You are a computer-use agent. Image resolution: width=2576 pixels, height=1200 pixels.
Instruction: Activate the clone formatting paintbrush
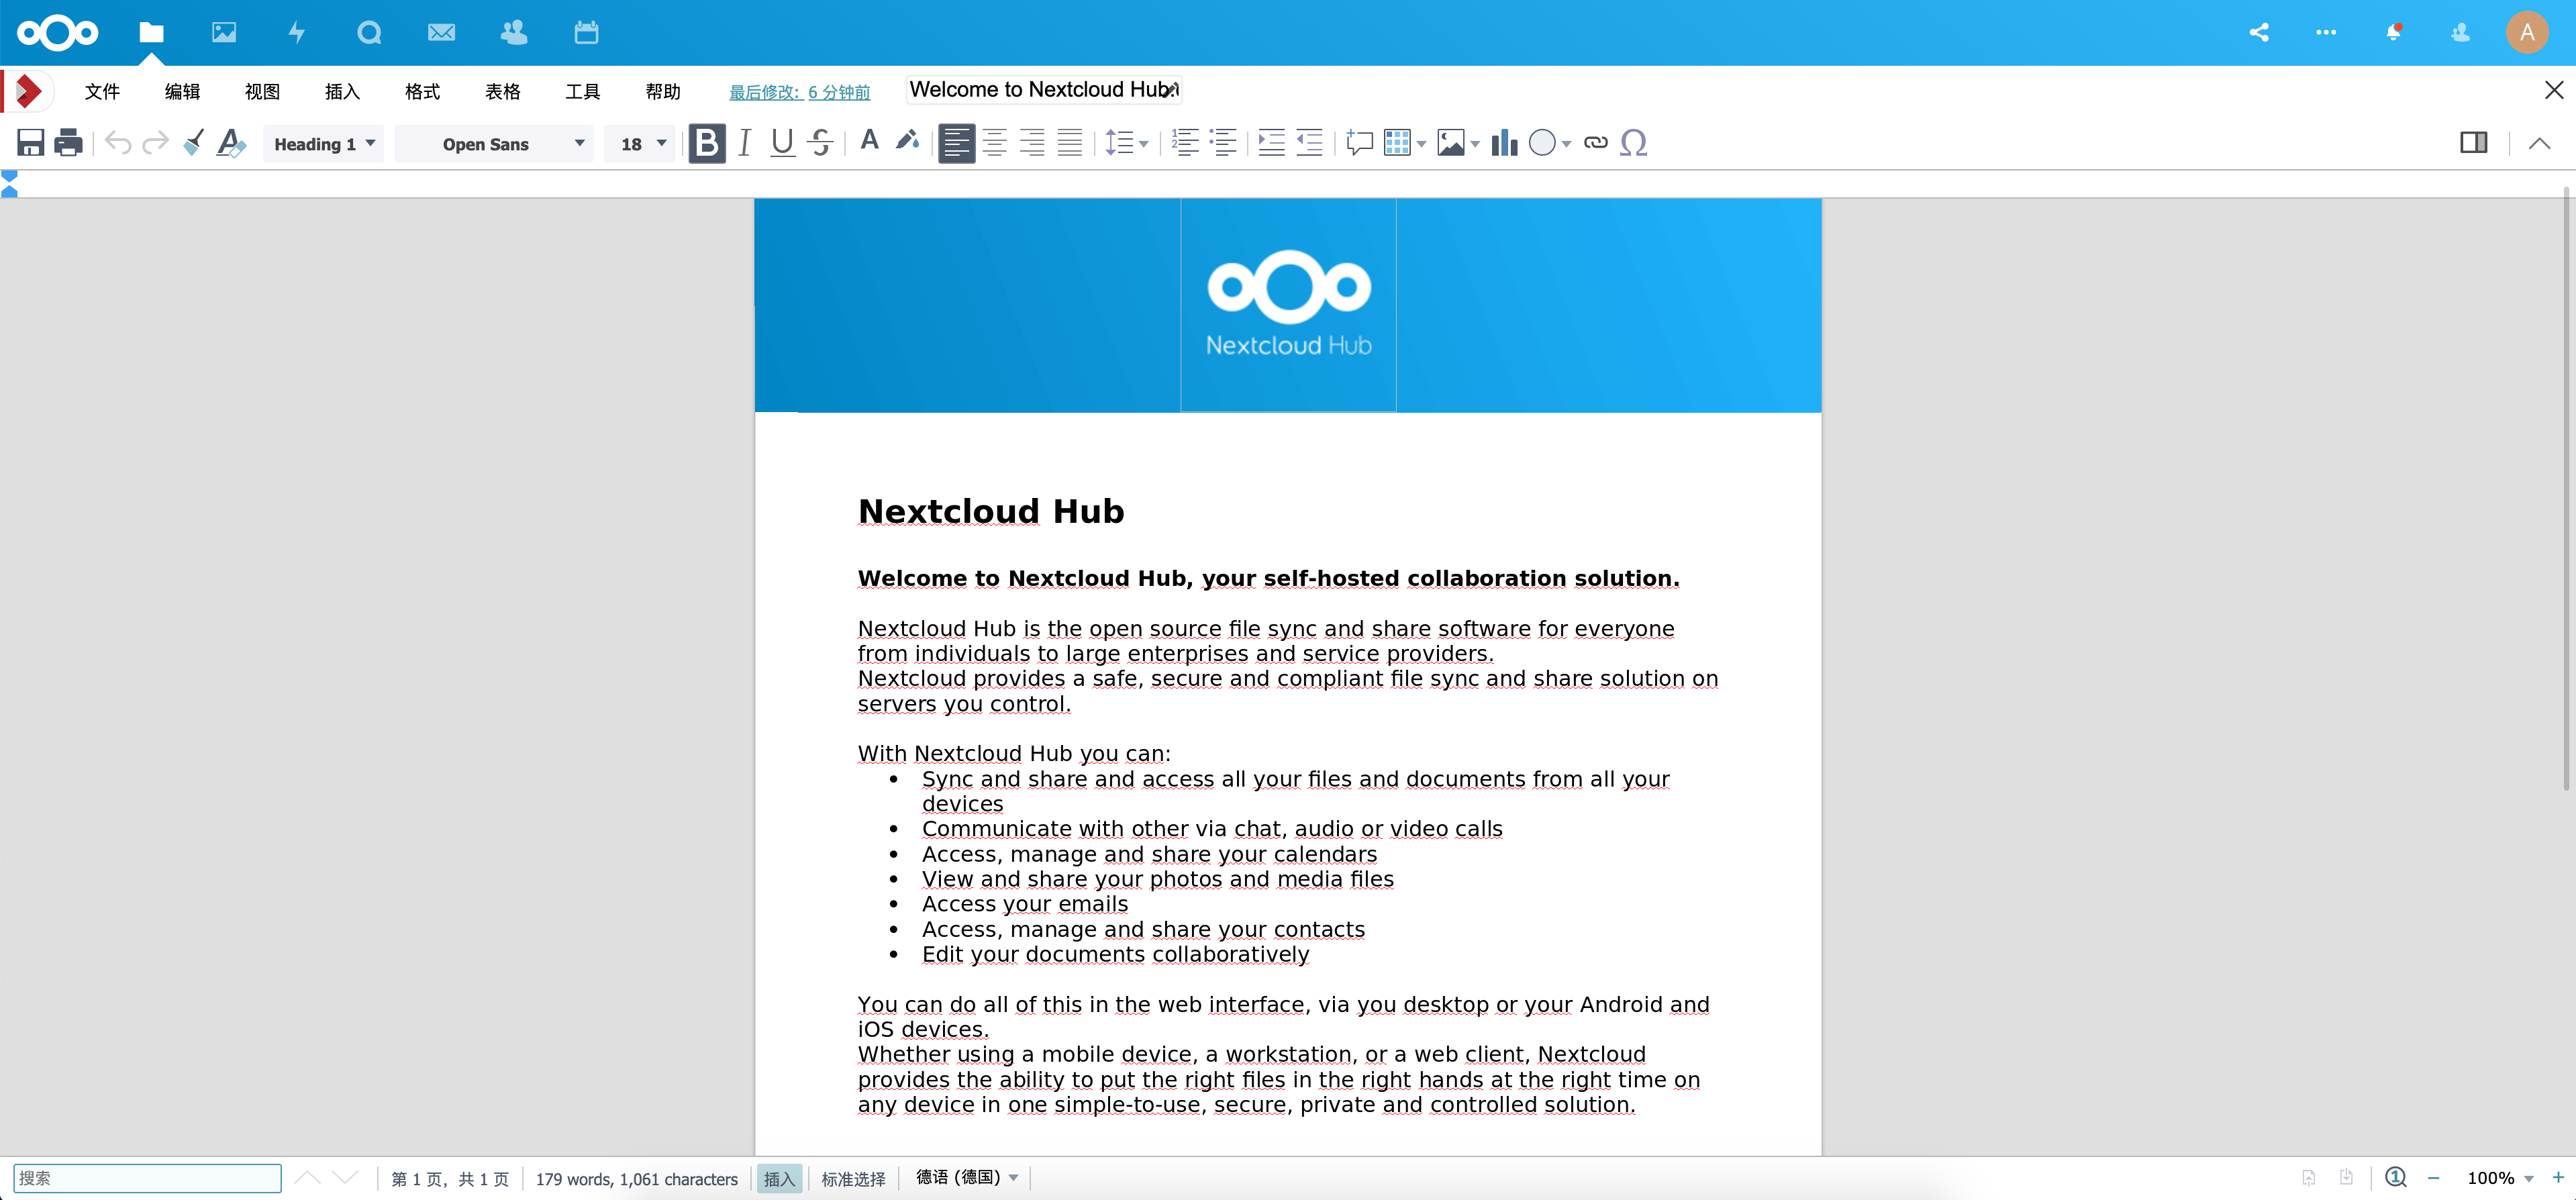[193, 143]
